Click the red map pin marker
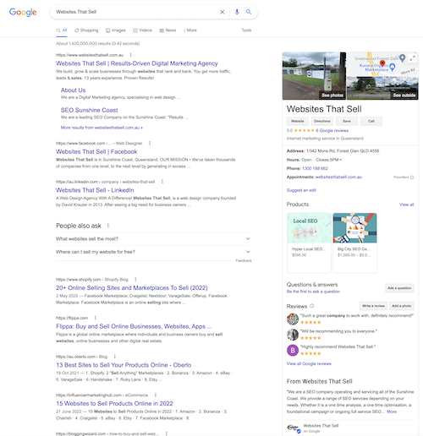 coord(382,63)
